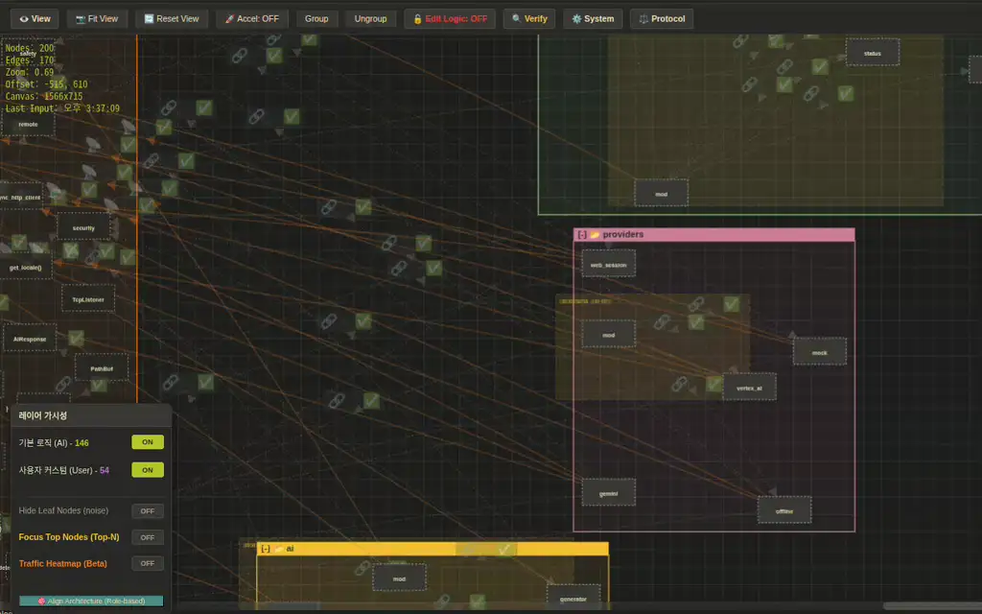
Task: Select the remote node
Action: coord(28,124)
